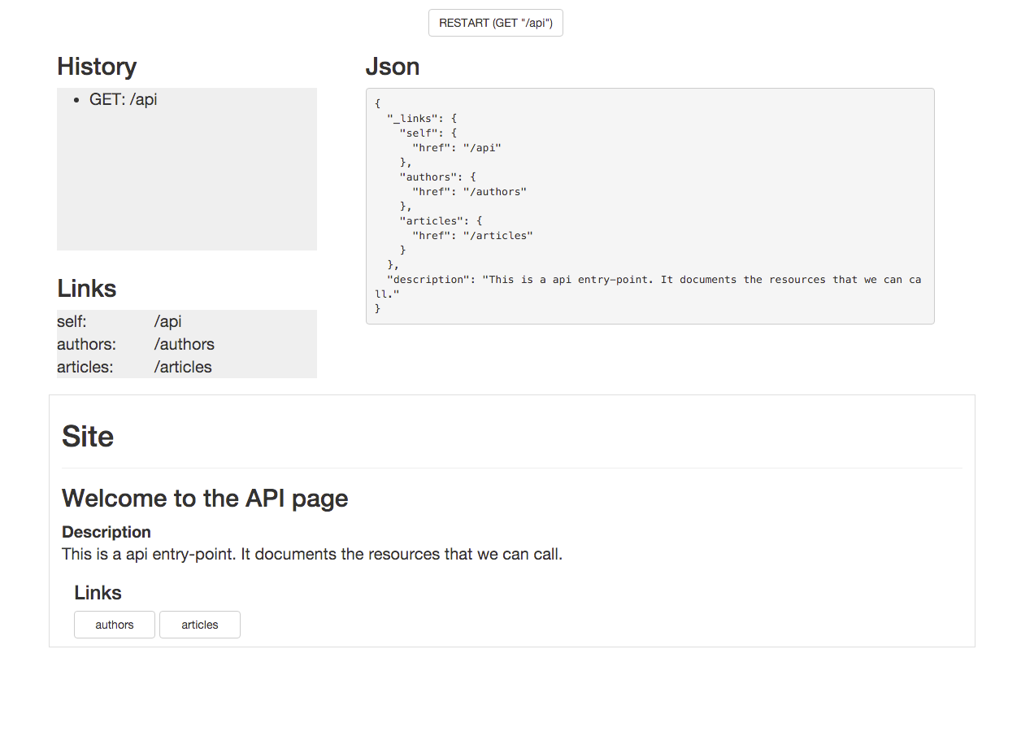The image size is (1021, 732).
Task: Click the "href": "/authors" line in JSON
Action: point(469,192)
